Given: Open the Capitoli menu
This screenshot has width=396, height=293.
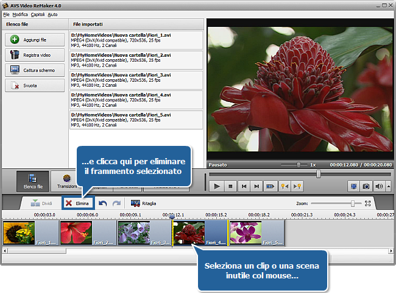Looking at the screenshot, I should point(38,13).
